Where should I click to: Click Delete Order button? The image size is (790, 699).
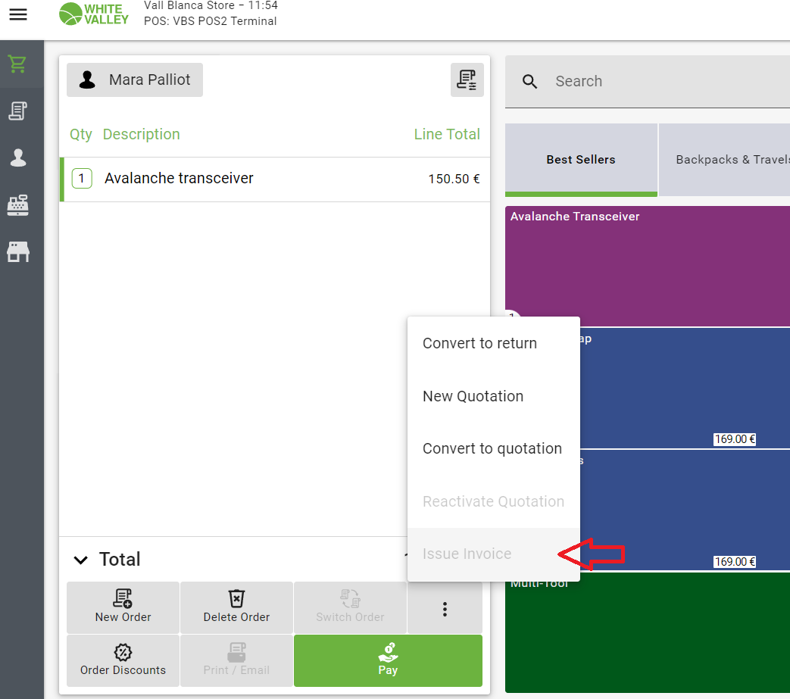pos(236,607)
